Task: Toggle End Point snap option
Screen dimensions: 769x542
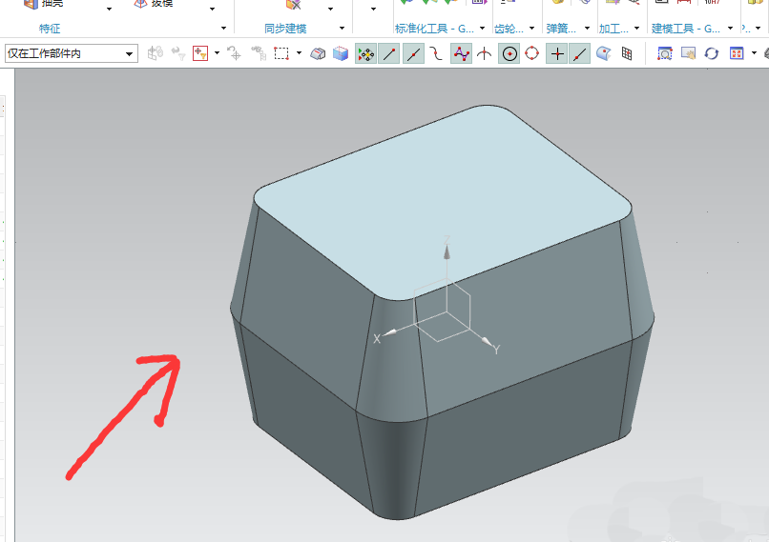Action: pos(389,54)
